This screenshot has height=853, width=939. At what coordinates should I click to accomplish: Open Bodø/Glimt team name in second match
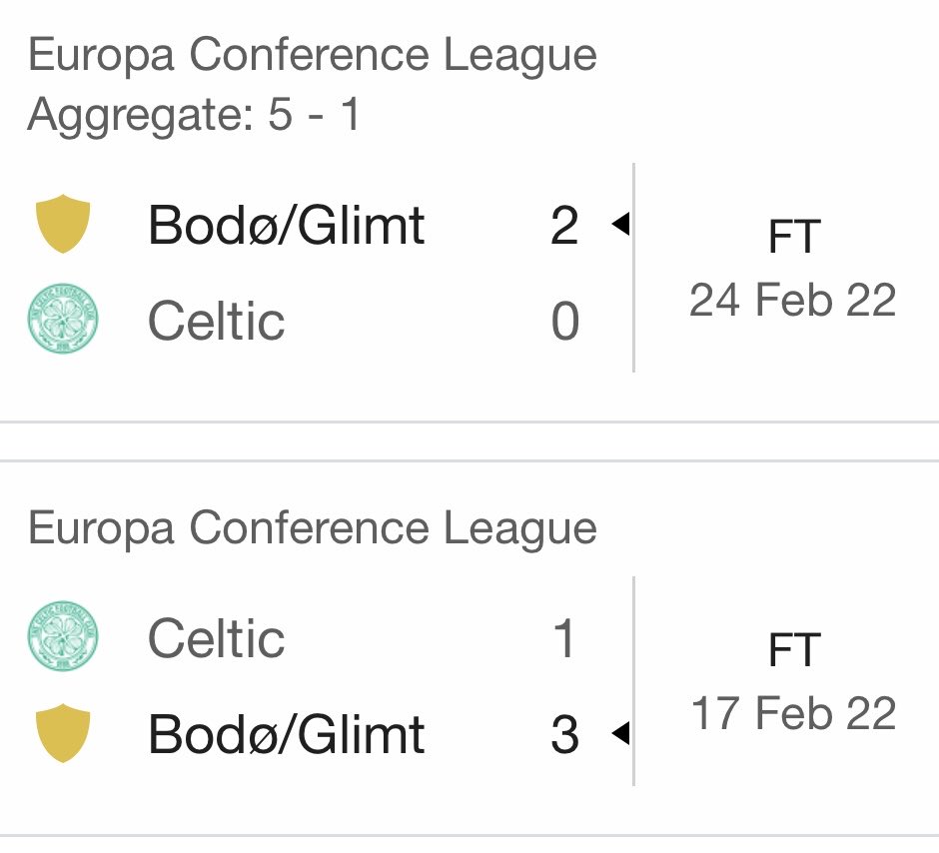click(x=287, y=734)
